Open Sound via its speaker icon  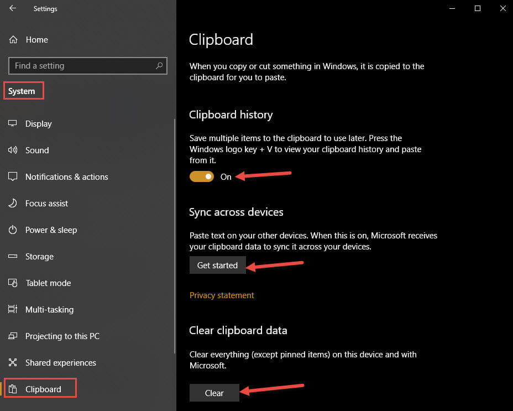pos(12,150)
